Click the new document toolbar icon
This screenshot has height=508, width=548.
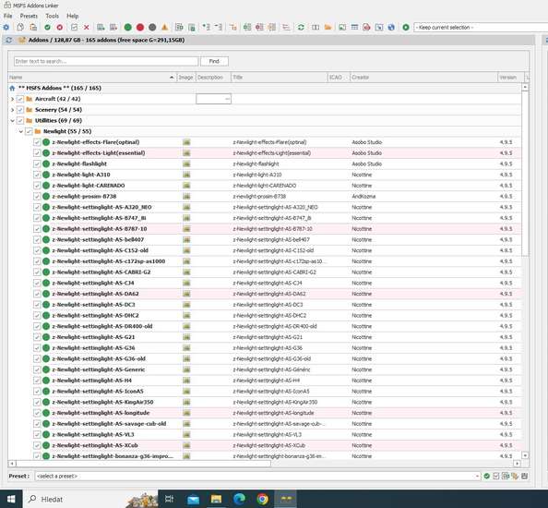[x=20, y=28]
